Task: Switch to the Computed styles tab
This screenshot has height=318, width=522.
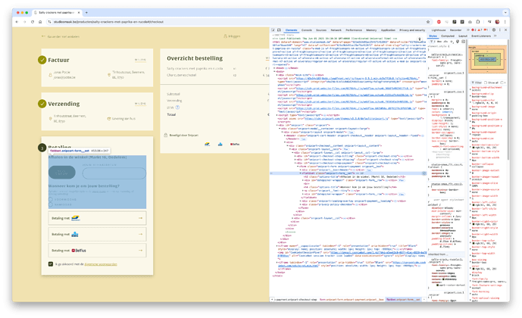Action: click(448, 36)
